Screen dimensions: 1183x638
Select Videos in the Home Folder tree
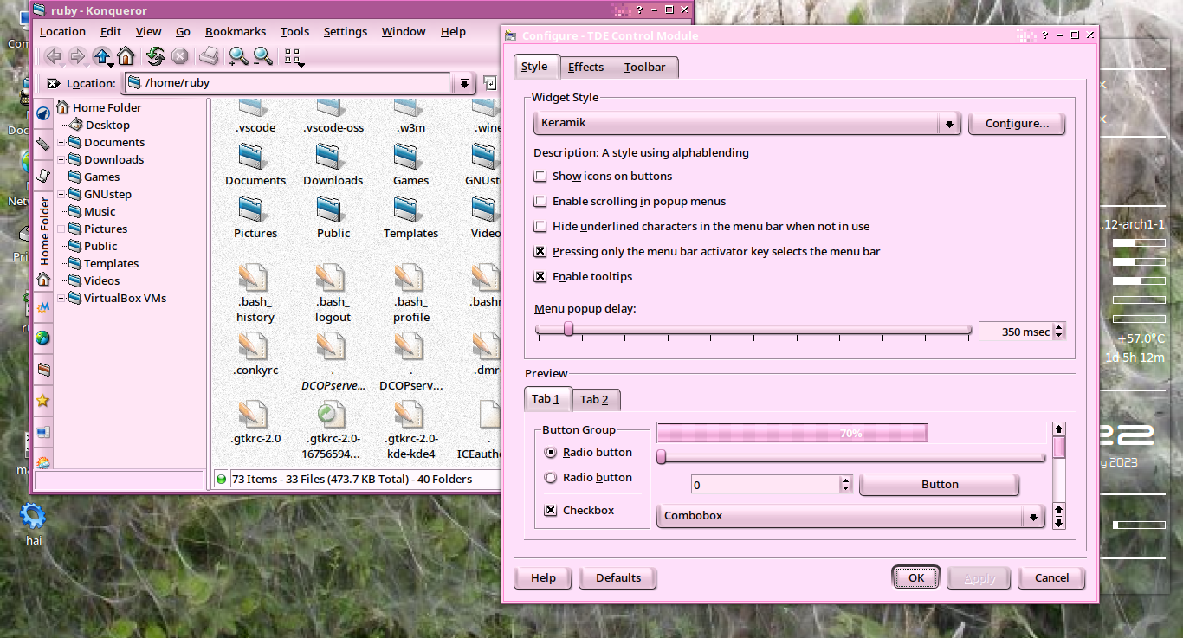(101, 281)
